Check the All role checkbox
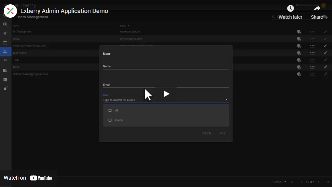332x187 pixels. click(110, 111)
